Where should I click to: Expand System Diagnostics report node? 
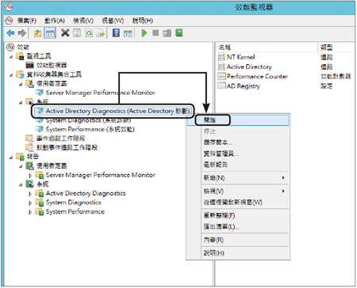click(30, 203)
